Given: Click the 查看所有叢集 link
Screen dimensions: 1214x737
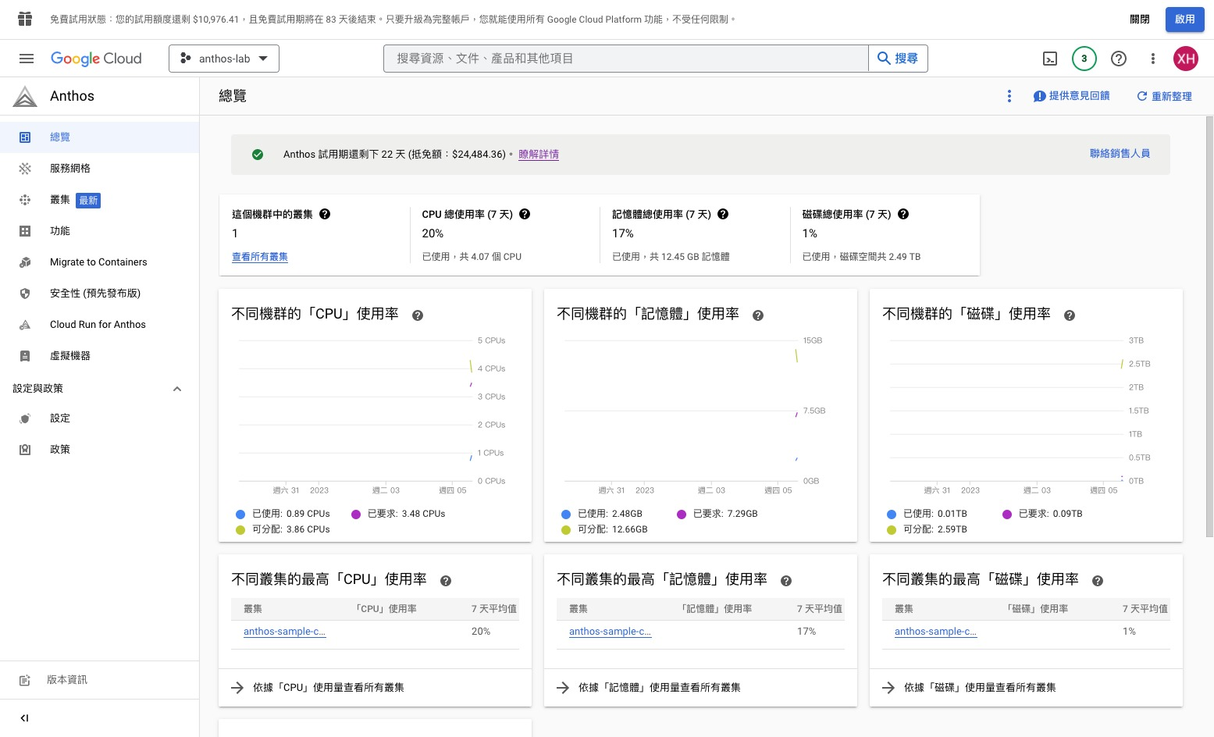Looking at the screenshot, I should (260, 257).
